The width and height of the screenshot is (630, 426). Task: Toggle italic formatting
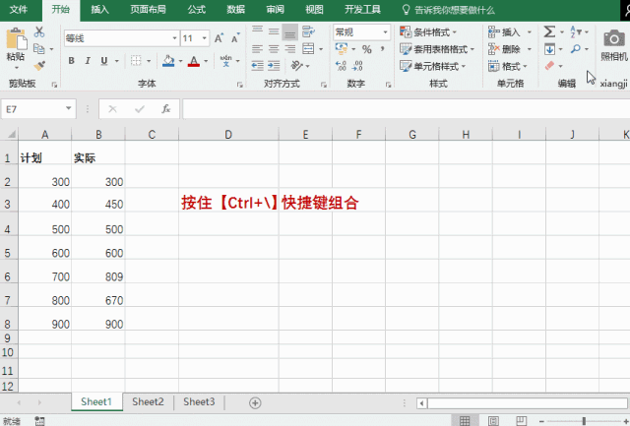click(x=89, y=61)
